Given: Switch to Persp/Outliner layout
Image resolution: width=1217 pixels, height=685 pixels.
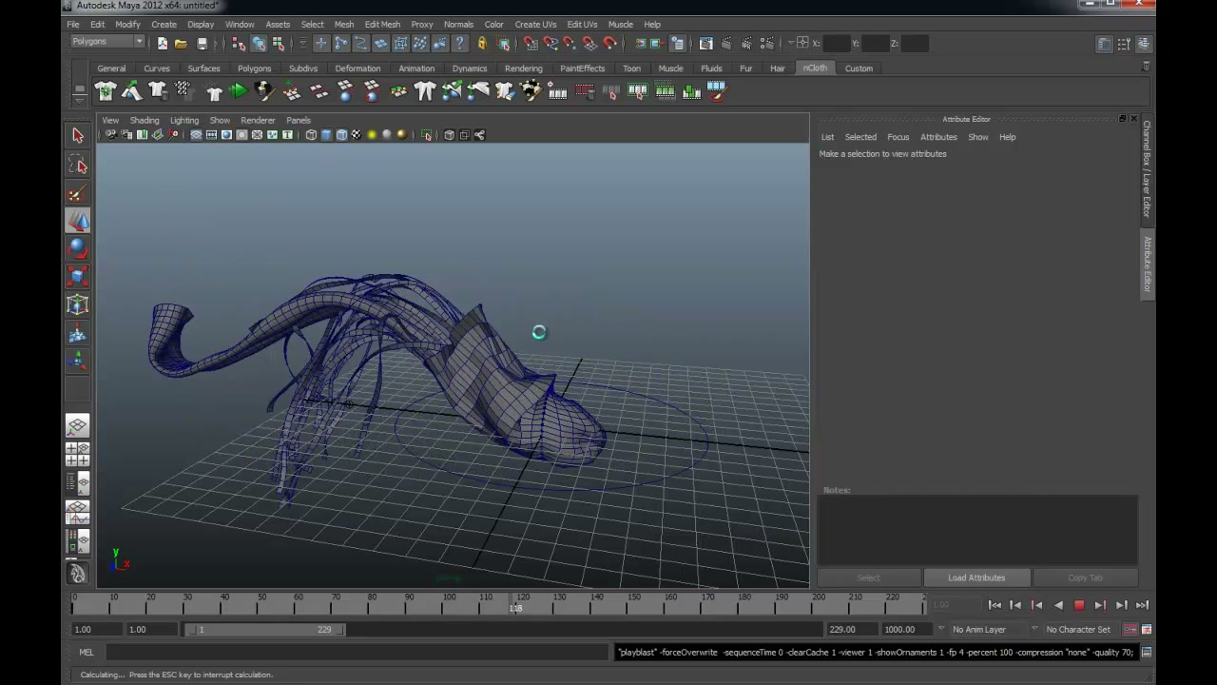Looking at the screenshot, I should 78,483.
